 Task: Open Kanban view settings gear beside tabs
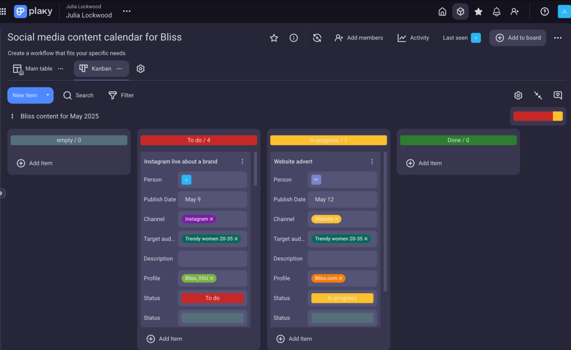tap(140, 69)
